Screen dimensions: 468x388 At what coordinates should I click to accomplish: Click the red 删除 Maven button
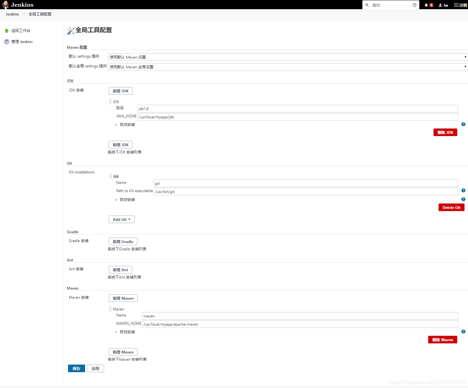click(x=443, y=340)
